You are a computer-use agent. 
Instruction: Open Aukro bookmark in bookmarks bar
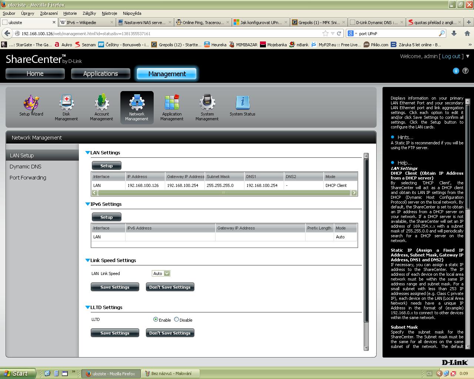coord(63,44)
